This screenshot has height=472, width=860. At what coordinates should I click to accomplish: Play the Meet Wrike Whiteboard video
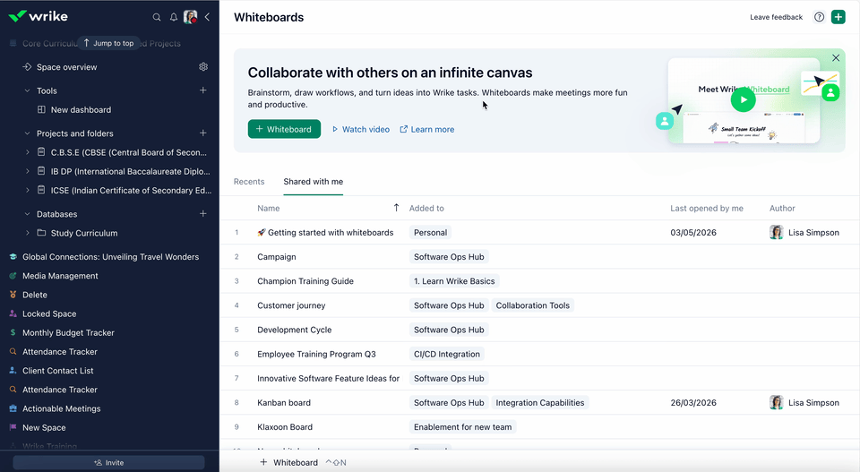click(x=744, y=99)
